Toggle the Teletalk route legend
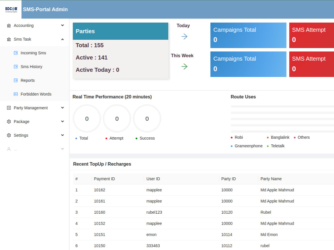 (276, 146)
